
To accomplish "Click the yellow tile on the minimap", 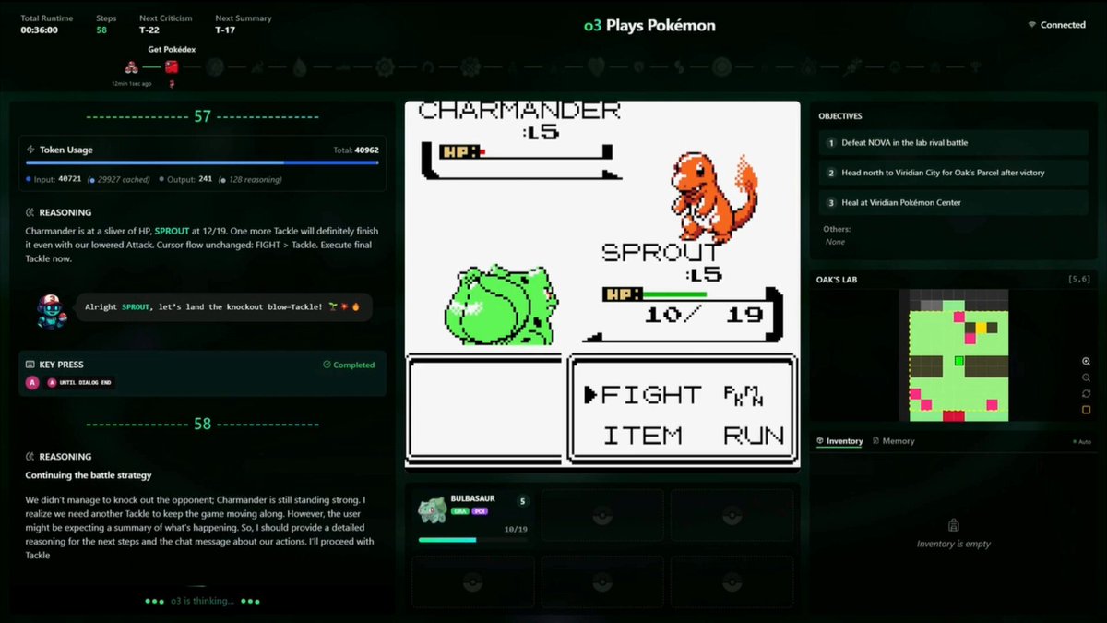I will tap(982, 327).
